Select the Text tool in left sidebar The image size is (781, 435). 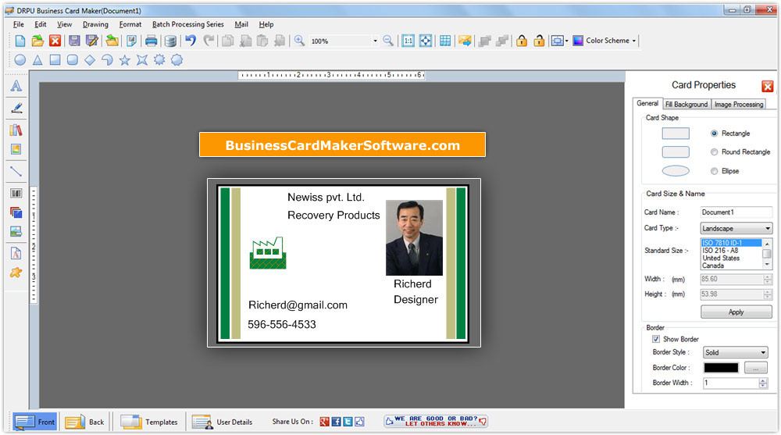coord(16,86)
